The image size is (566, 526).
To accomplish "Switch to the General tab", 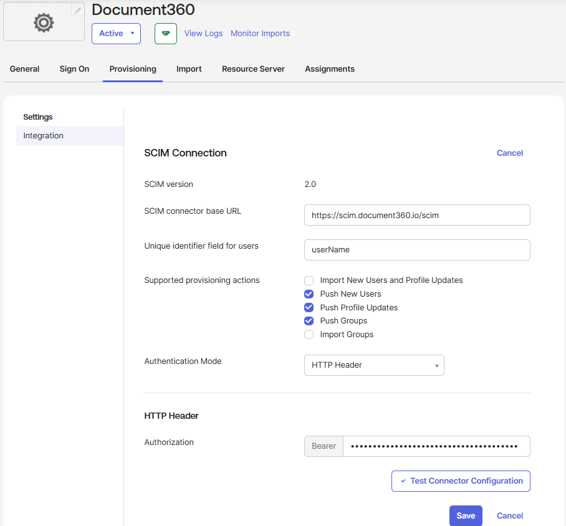I will (24, 69).
